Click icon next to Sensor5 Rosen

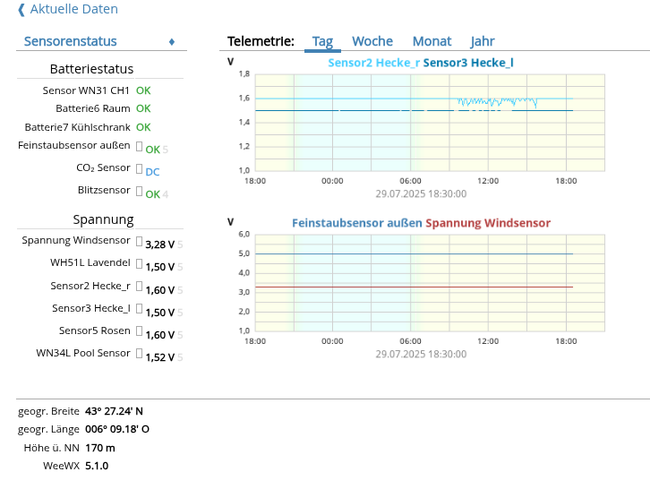(x=139, y=330)
